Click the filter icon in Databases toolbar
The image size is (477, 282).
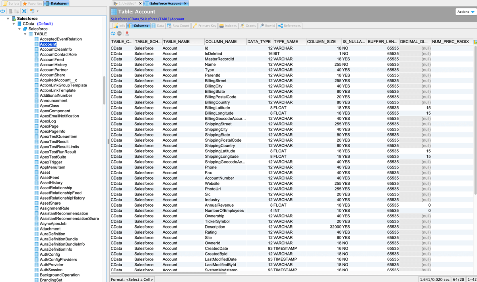coord(32,11)
